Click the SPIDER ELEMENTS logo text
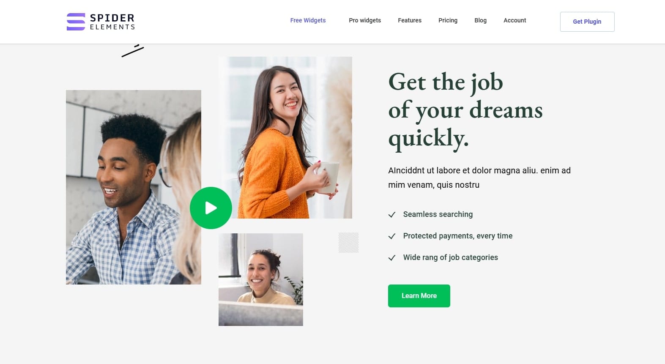The image size is (665, 364). (112, 22)
